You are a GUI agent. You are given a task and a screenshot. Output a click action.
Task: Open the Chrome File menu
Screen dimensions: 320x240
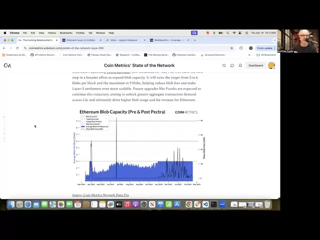pyautogui.click(x=25, y=33)
